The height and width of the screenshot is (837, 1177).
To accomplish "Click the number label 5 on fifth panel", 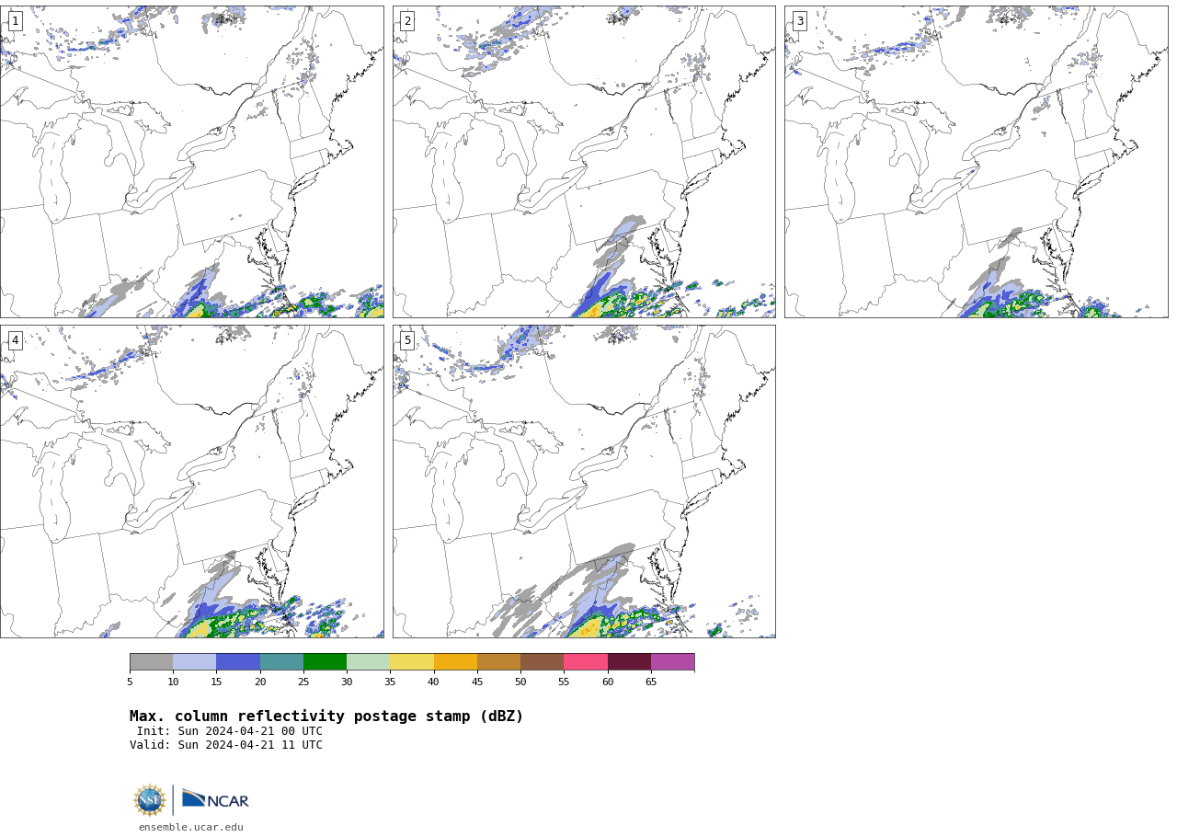I will click(407, 340).
